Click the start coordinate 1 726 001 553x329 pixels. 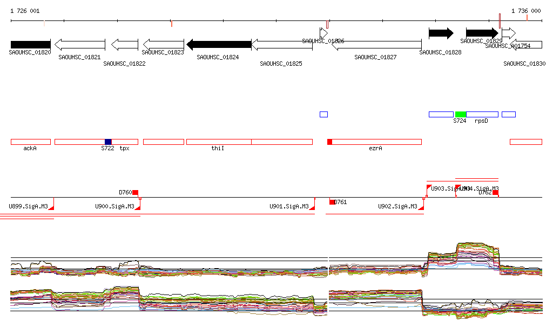(x=25, y=11)
